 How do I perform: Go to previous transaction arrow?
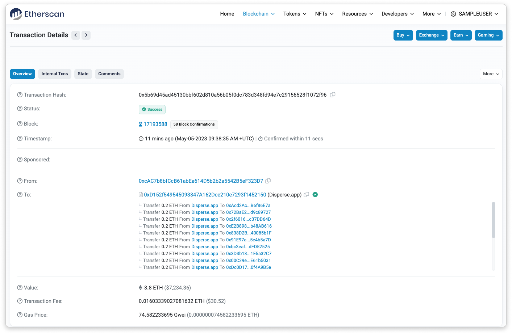click(x=75, y=35)
